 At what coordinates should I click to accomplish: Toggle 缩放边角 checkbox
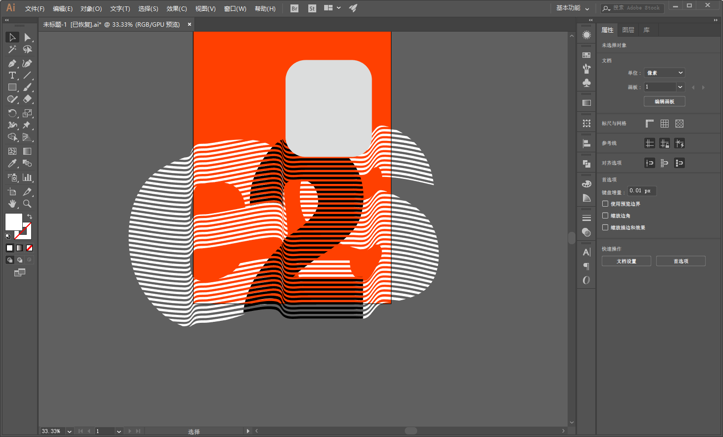[x=605, y=216]
